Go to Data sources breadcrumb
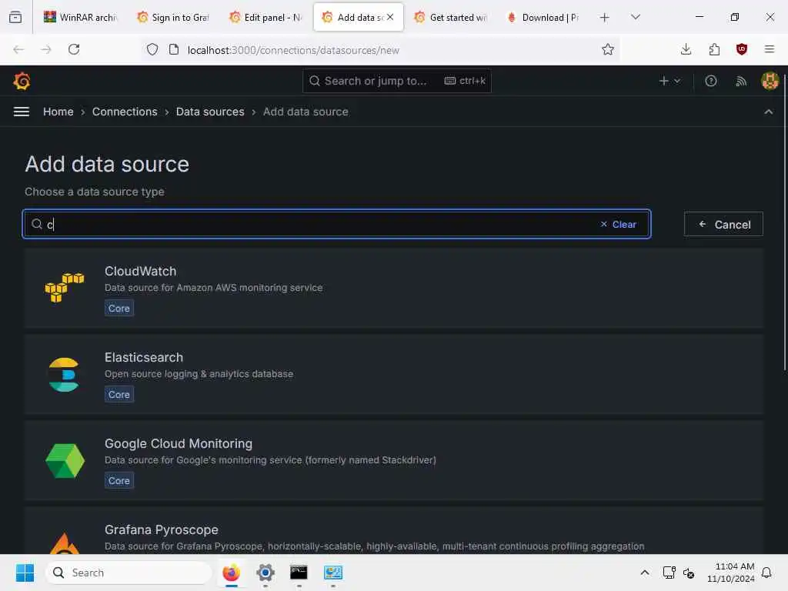788x591 pixels. (x=210, y=112)
